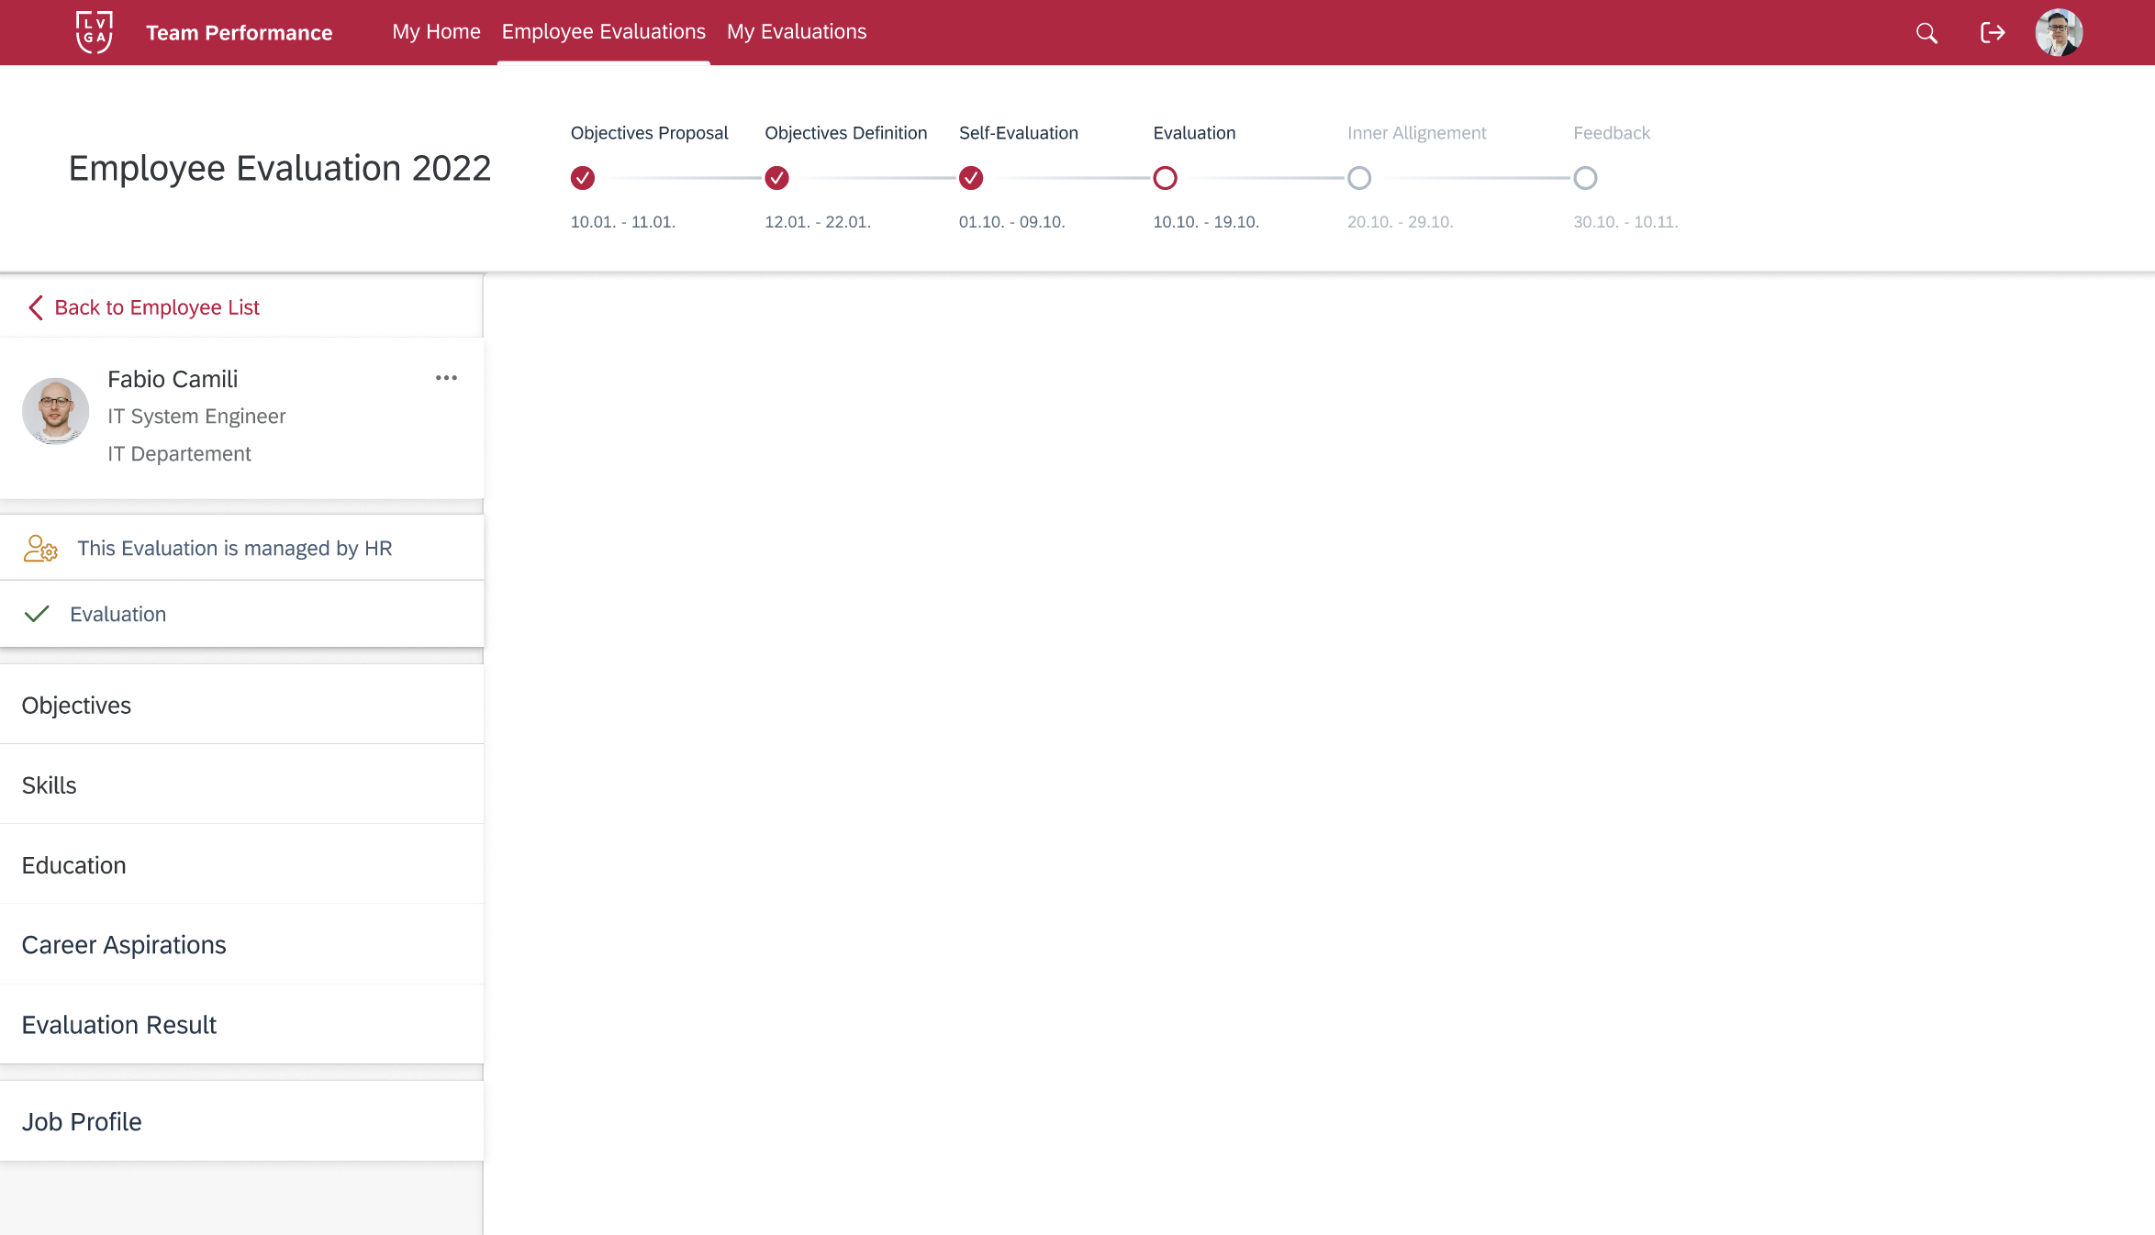
Task: Click the back chevron arrow icon
Action: coord(36,307)
